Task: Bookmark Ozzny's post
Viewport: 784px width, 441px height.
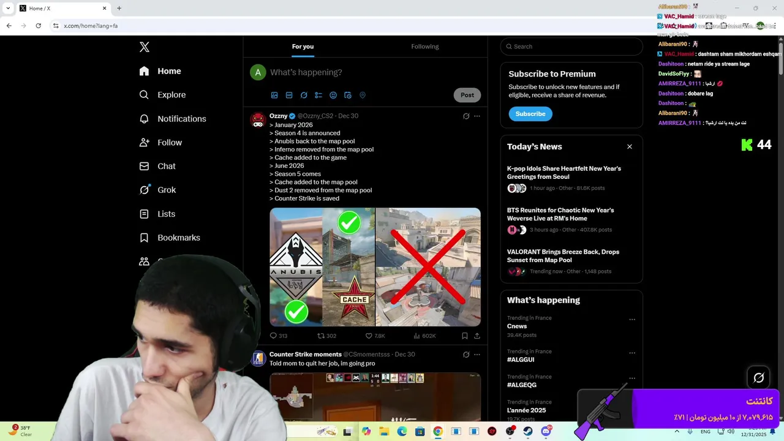Action: pos(465,336)
